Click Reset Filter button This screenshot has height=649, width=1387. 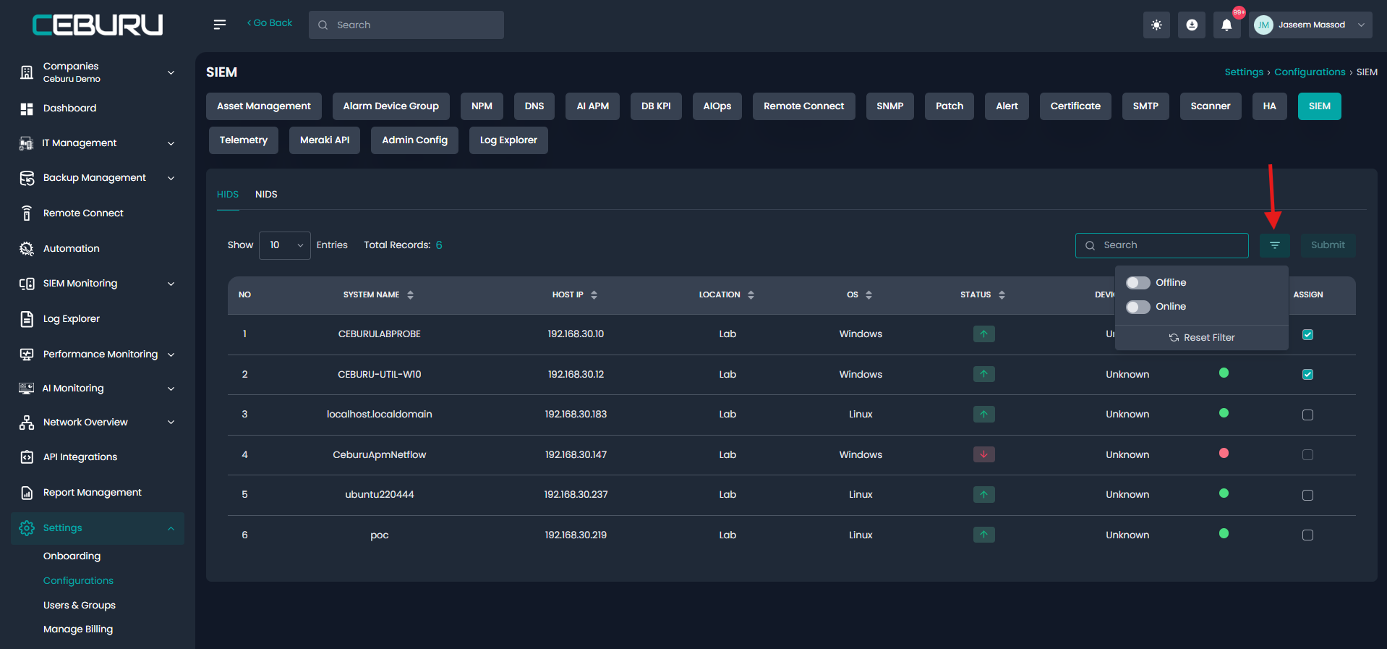coord(1202,338)
